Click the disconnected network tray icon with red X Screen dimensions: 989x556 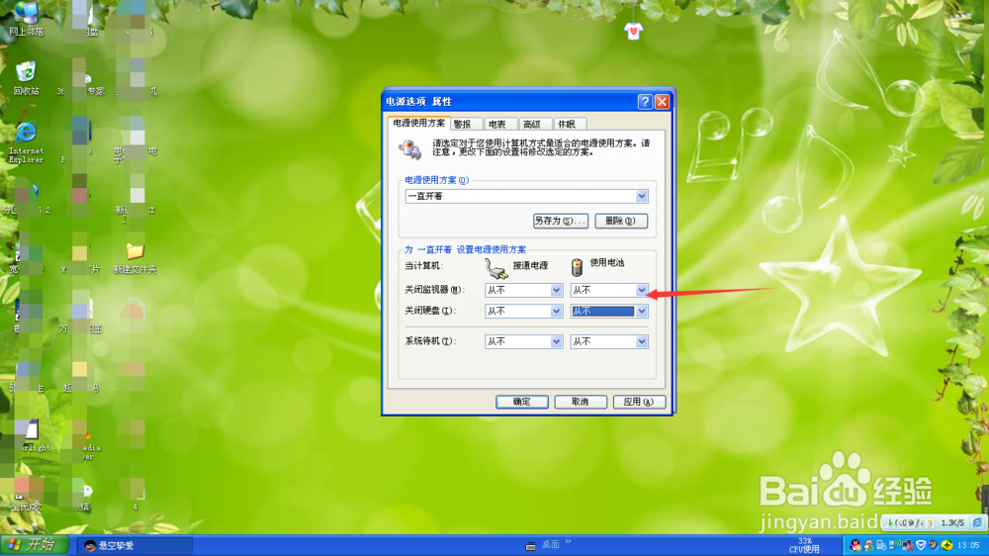click(x=908, y=545)
